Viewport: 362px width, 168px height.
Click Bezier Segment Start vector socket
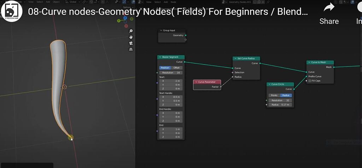pyautogui.click(x=157, y=83)
